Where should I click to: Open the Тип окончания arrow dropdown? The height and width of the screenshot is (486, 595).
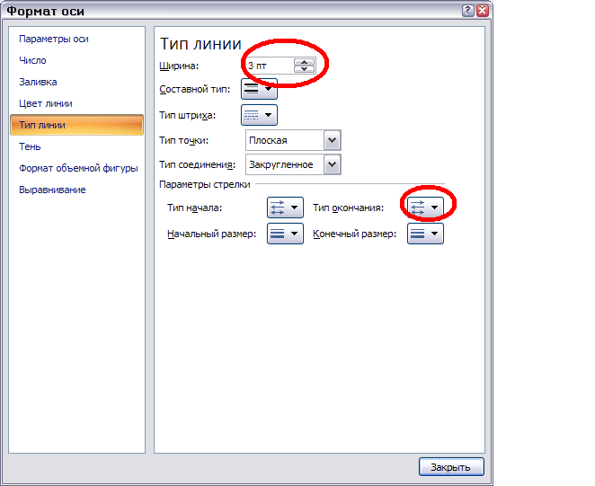425,208
